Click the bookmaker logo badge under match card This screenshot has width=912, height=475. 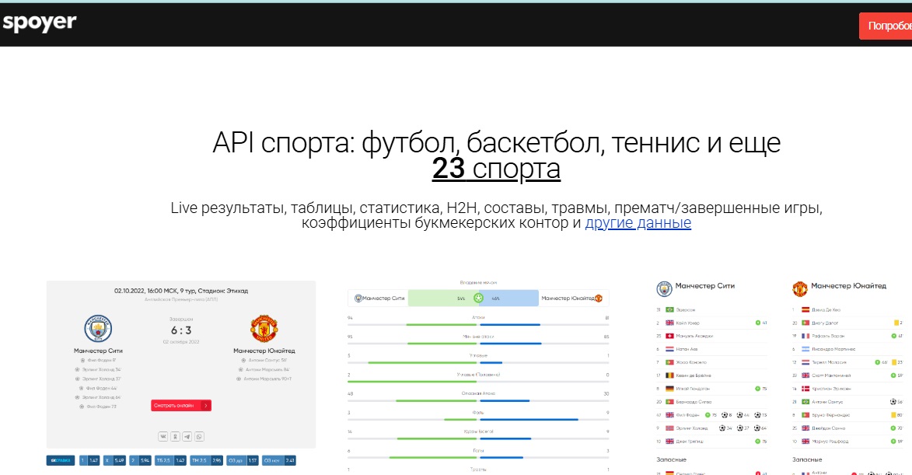coord(61,460)
